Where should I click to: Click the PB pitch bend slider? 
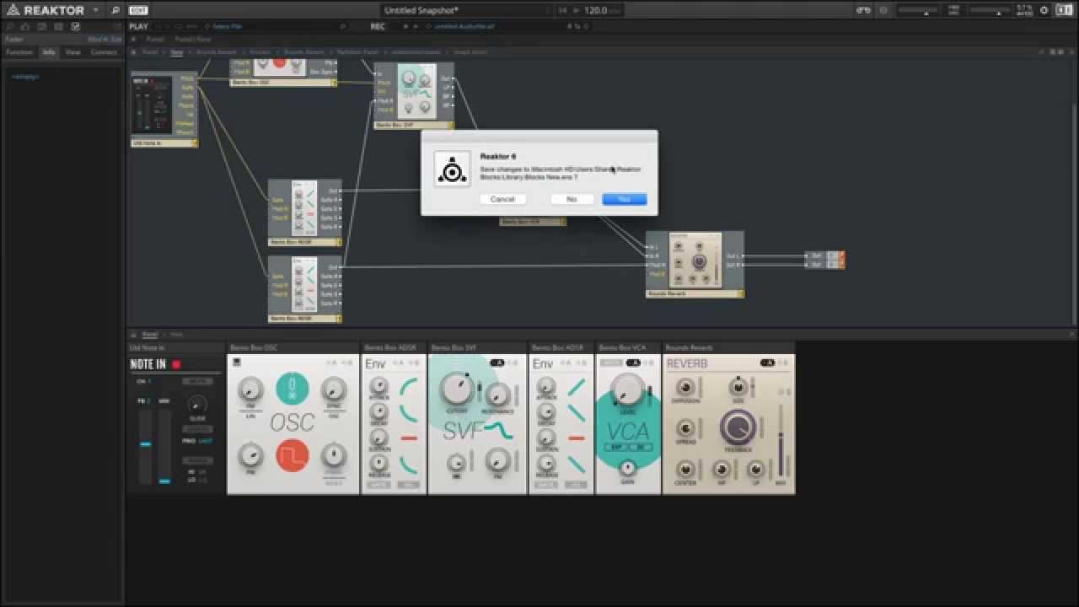[x=145, y=445]
